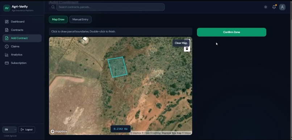Open the EN language dropdown
Screen dimensions: 292x140
(9, 130)
